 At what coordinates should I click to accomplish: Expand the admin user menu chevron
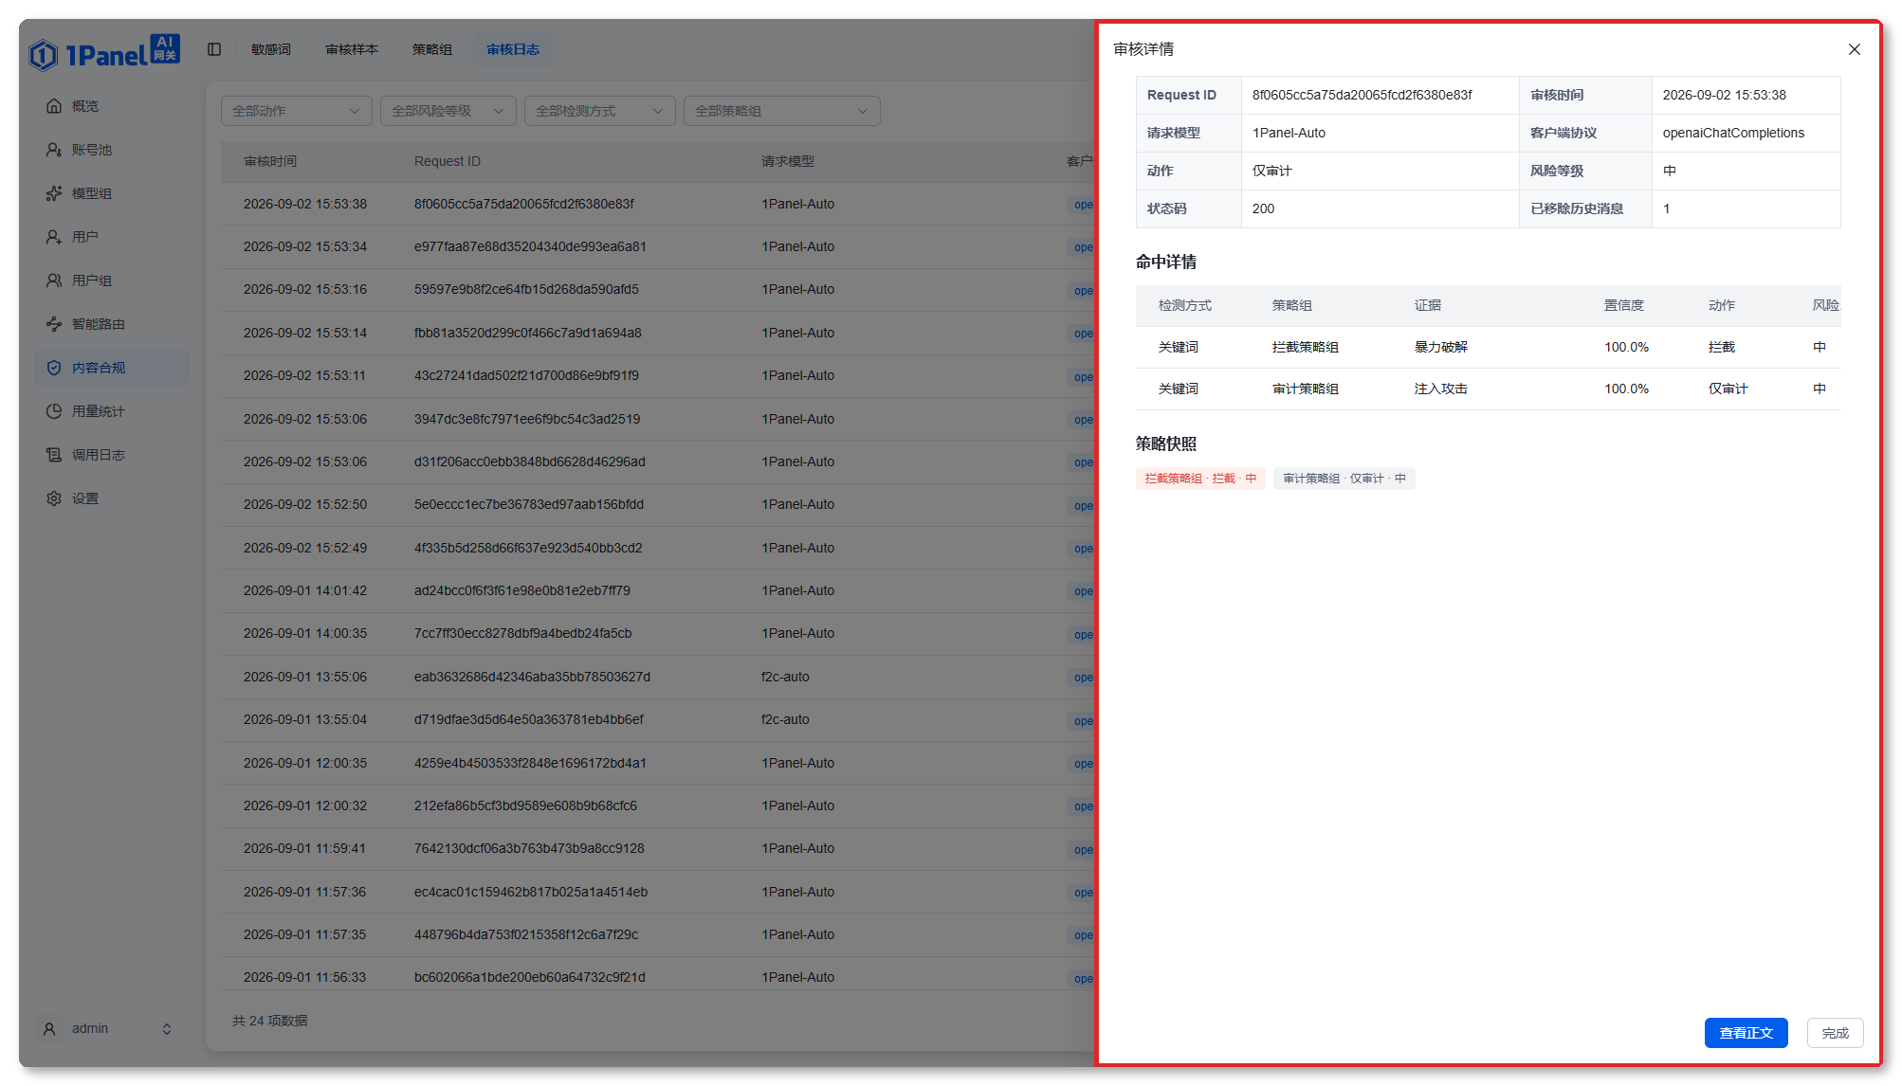[167, 1029]
